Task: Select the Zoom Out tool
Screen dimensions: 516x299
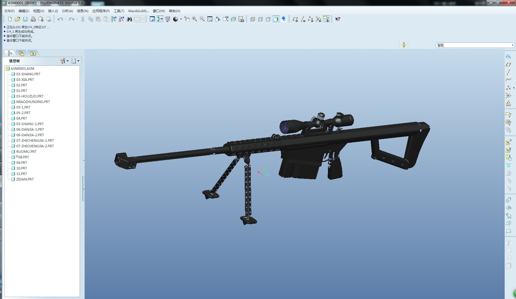Action: tap(202, 19)
